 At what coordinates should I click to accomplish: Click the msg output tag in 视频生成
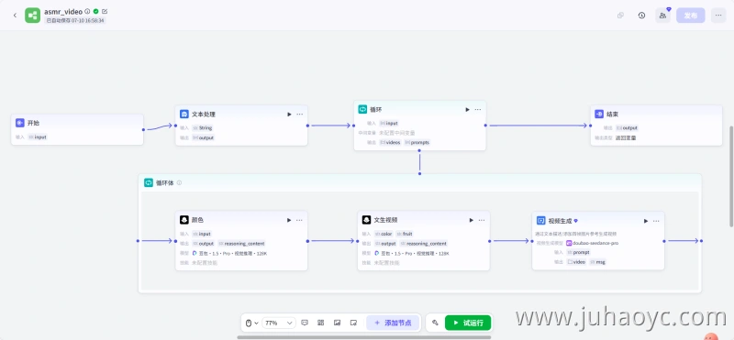(x=598, y=262)
